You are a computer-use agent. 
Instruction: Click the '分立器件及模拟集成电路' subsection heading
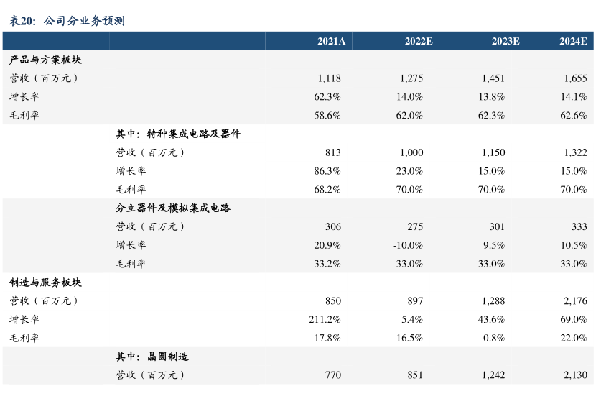pos(173,208)
